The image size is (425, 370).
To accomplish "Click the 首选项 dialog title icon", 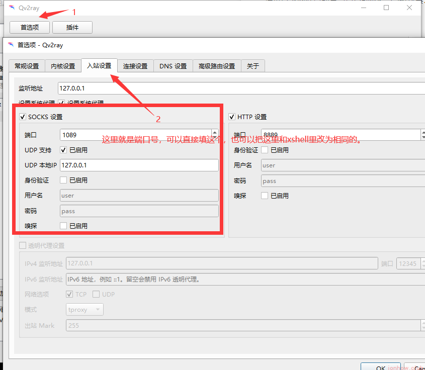I will tap(11, 45).
